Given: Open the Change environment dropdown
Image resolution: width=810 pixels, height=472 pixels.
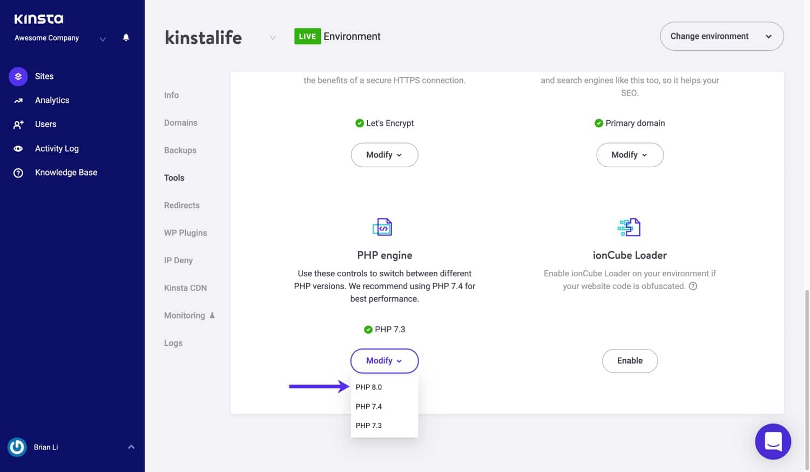Looking at the screenshot, I should coord(721,36).
